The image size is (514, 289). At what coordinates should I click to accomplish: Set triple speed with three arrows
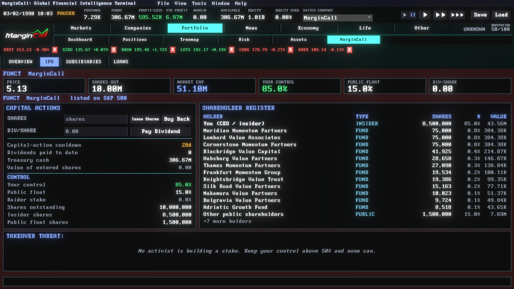point(457,15)
